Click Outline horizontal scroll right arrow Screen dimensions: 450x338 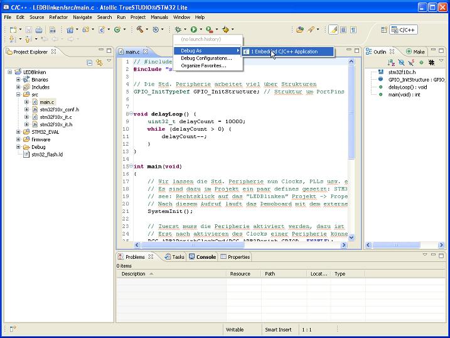(x=441, y=245)
